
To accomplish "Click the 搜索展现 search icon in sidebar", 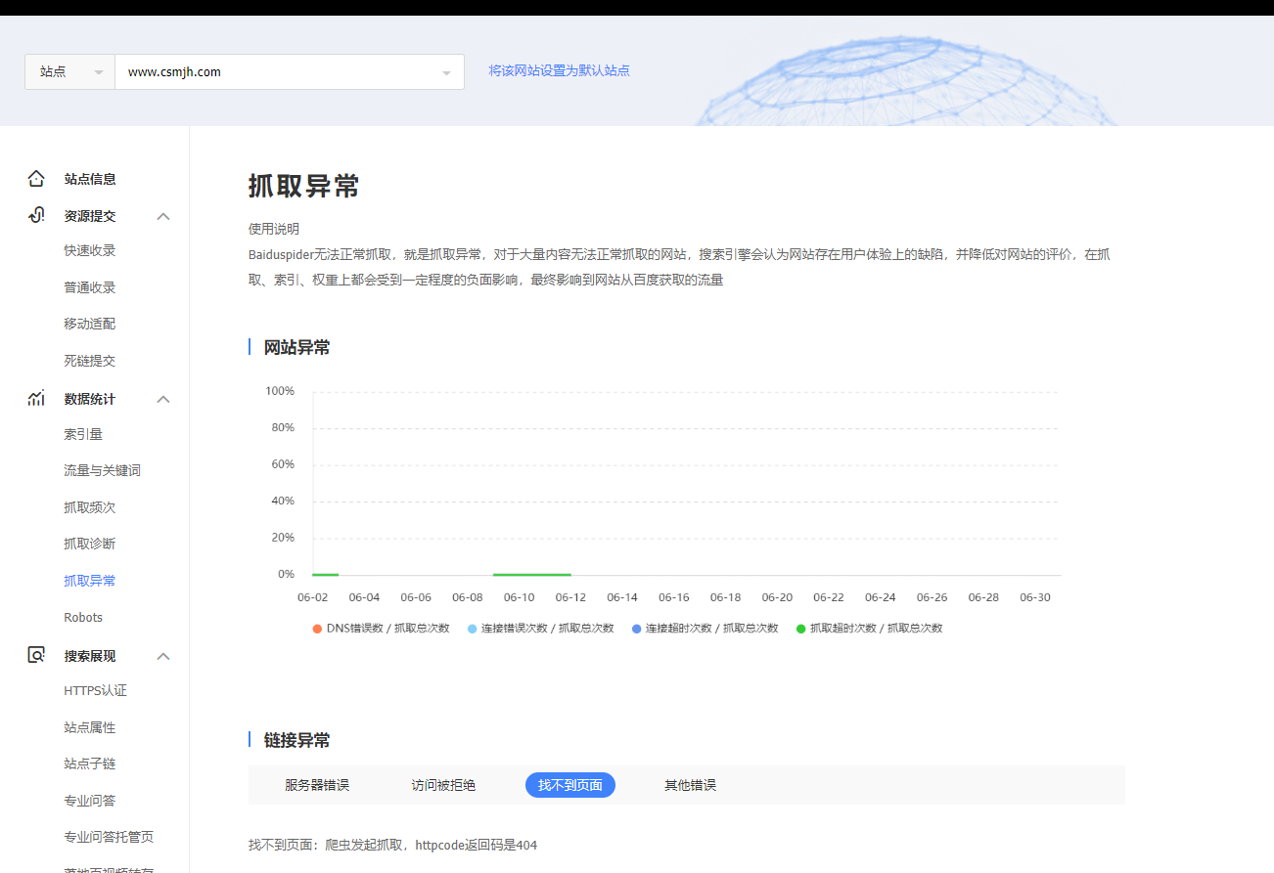I will point(36,656).
